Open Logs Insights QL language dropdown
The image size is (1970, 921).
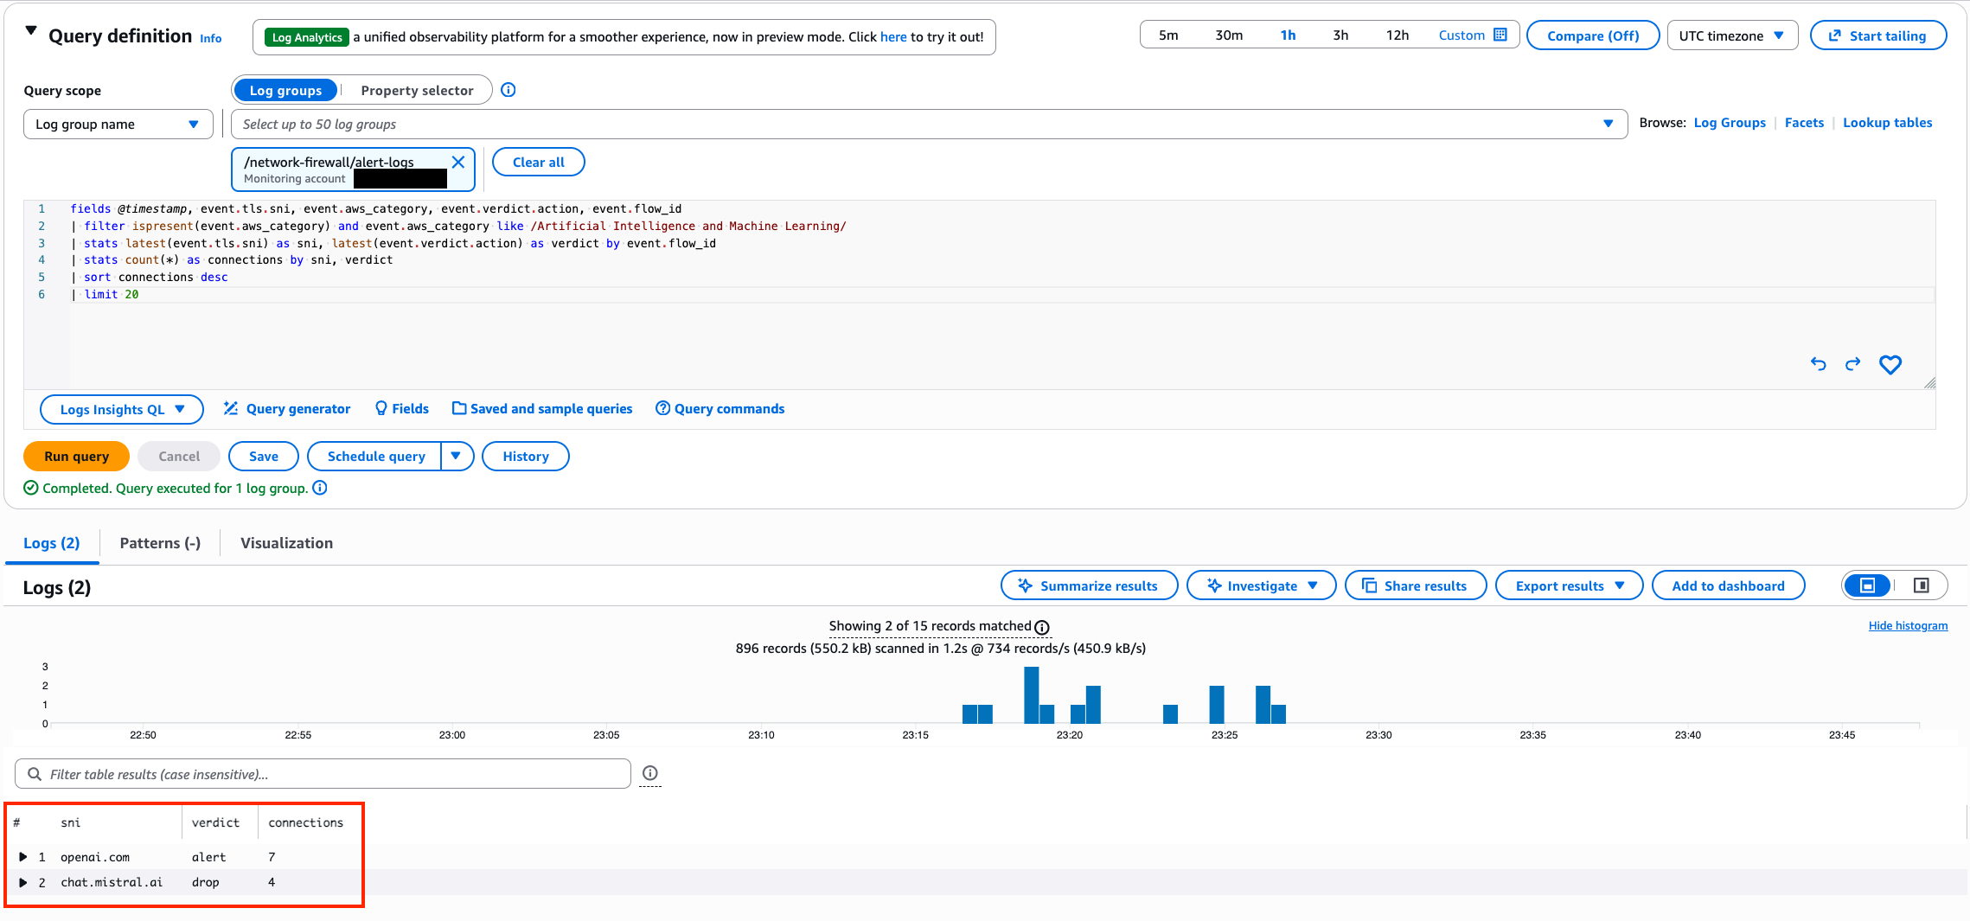122,409
